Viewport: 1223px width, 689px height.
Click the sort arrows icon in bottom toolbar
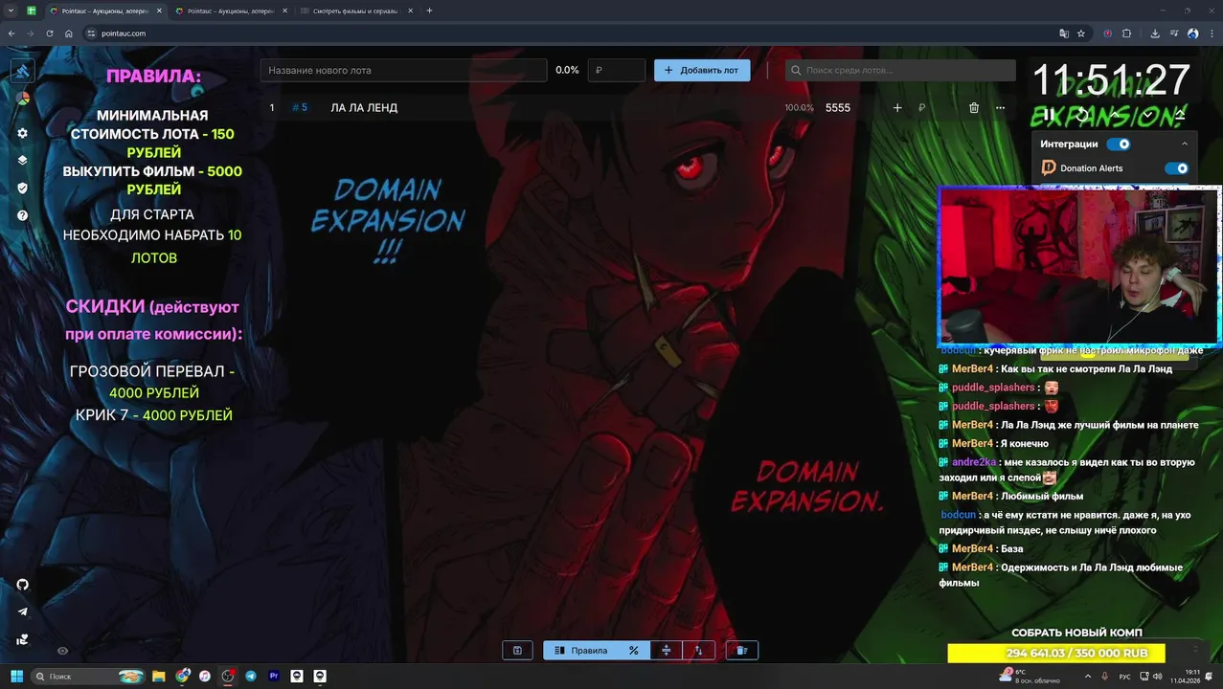(698, 651)
